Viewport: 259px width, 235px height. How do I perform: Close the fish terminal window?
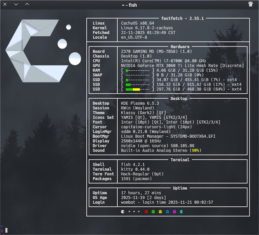[x=5, y=4]
